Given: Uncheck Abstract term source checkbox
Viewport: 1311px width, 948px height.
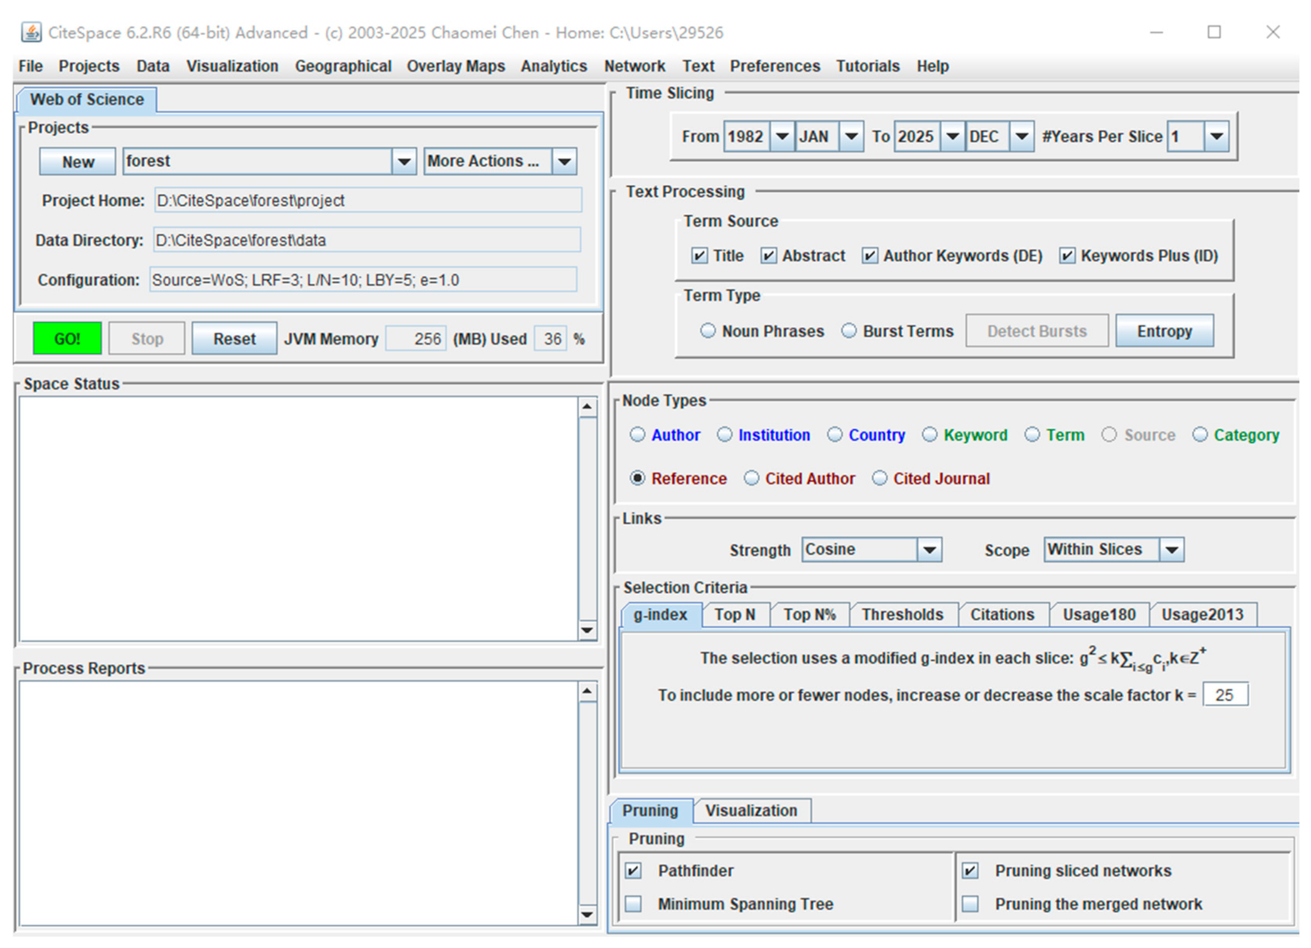Looking at the screenshot, I should [768, 256].
